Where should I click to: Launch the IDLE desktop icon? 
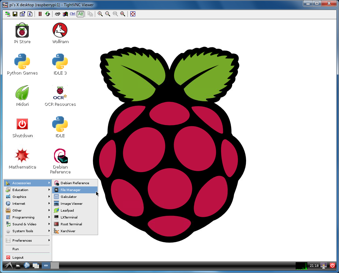(x=60, y=127)
